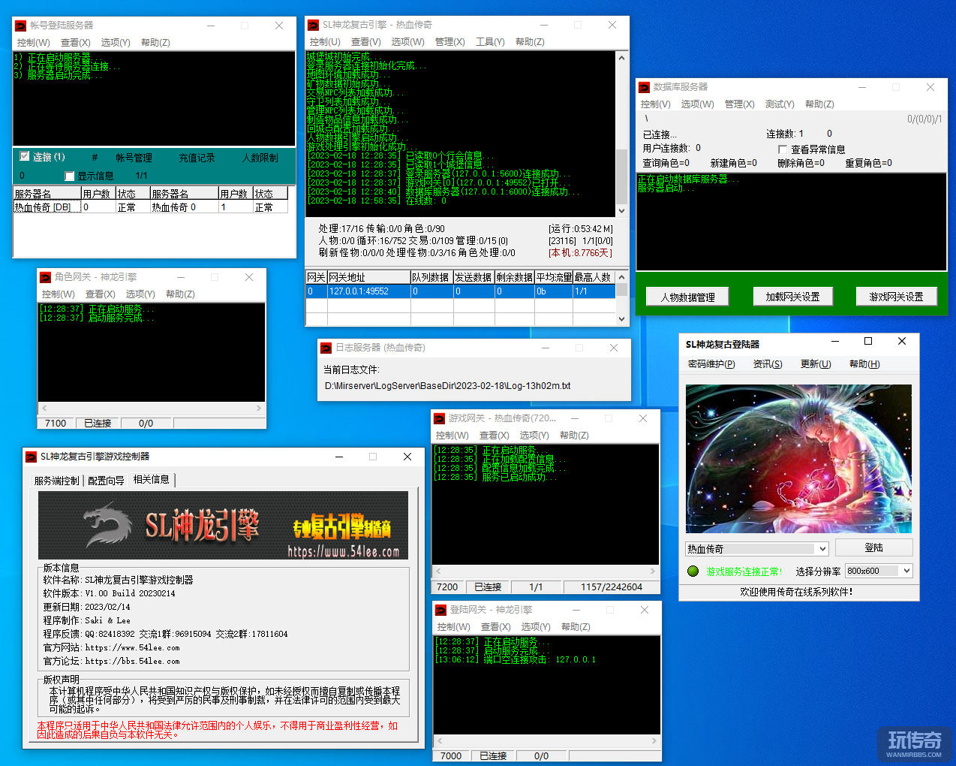Image resolution: width=956 pixels, height=766 pixels.
Task: Click the 官方网站 https://www.54lee.com text
Action: click(x=111, y=647)
